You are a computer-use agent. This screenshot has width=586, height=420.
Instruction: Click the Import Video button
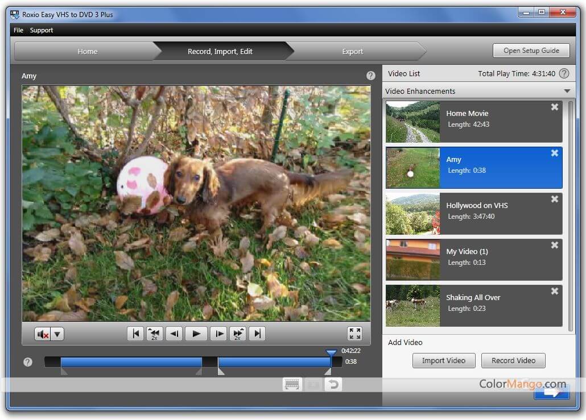(x=443, y=360)
